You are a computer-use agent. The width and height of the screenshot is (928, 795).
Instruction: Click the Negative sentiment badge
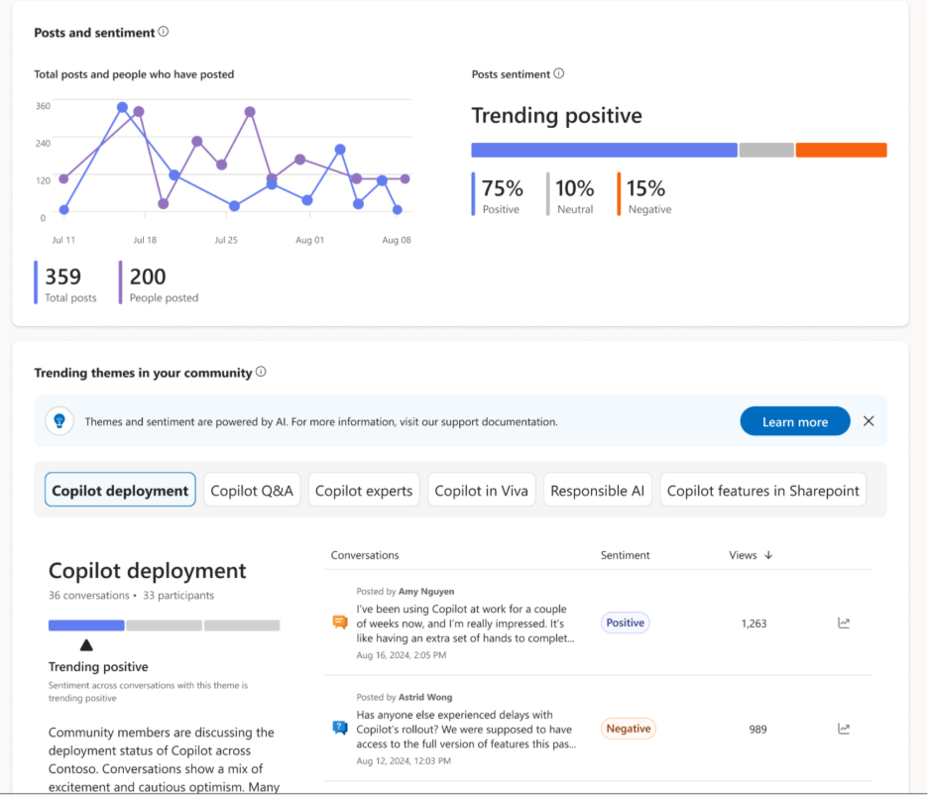pos(628,729)
